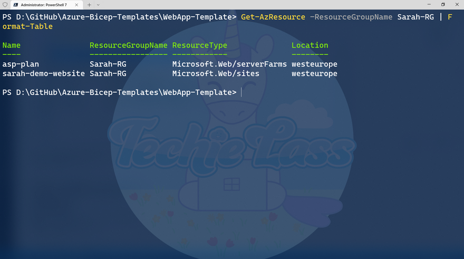Click the ResourceType column header
Viewport: 464px width, 259px height.
click(200, 45)
